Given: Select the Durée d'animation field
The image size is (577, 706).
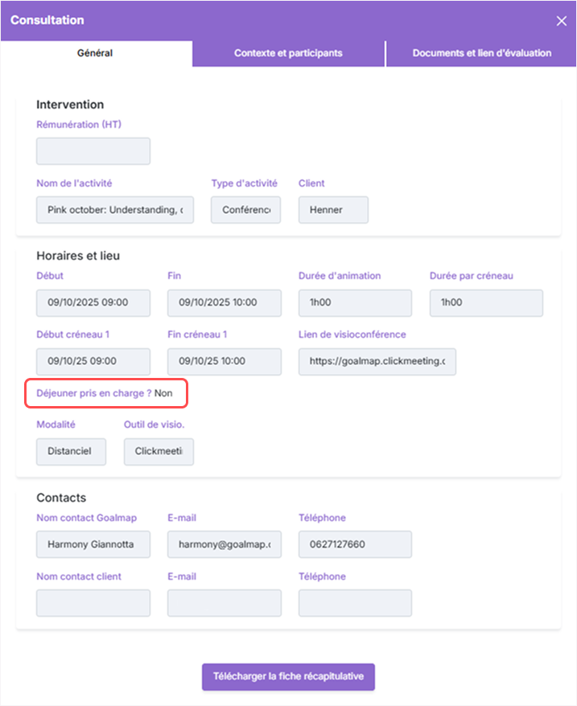Looking at the screenshot, I should coord(355,303).
